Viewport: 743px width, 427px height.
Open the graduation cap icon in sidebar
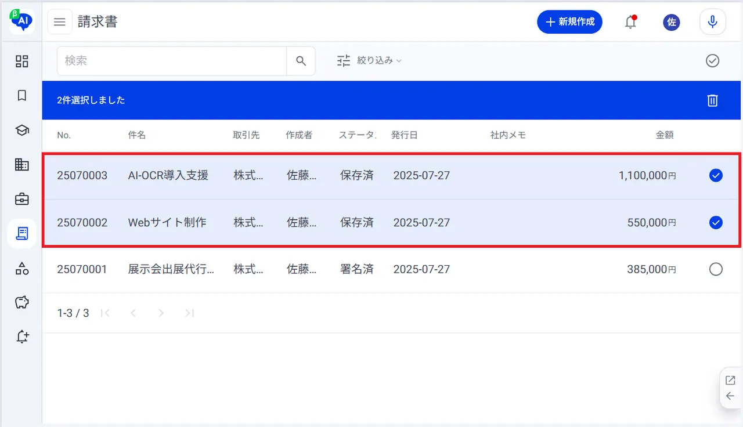point(22,131)
